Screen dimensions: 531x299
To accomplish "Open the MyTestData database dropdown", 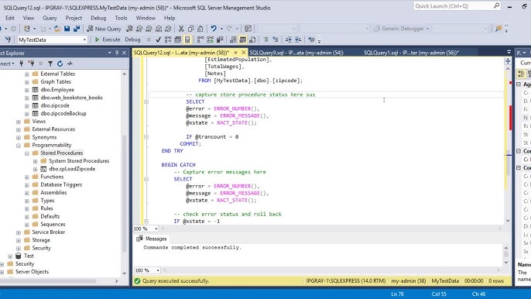I will tap(52, 40).
